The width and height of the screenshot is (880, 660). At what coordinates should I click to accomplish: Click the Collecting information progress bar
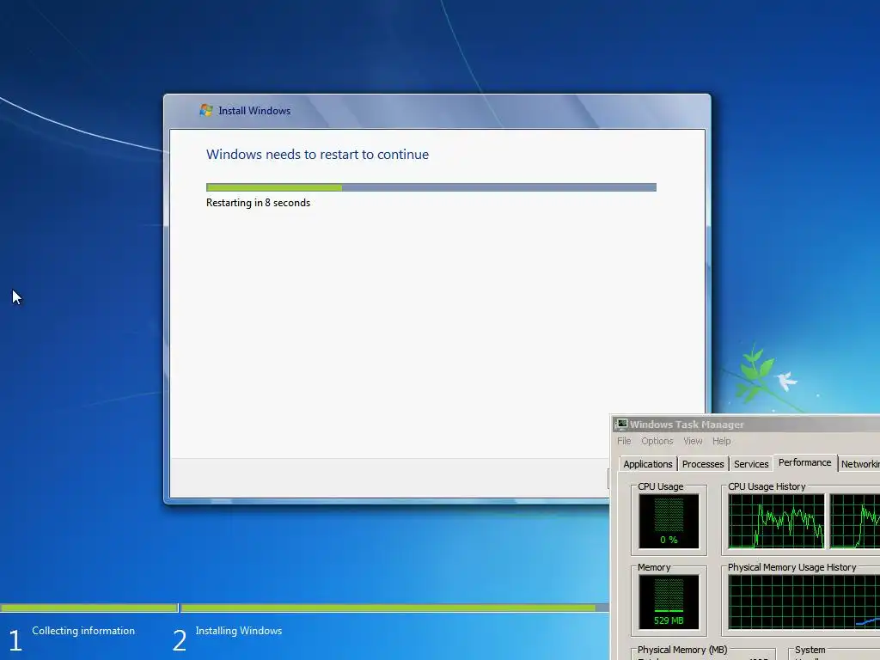(89, 608)
